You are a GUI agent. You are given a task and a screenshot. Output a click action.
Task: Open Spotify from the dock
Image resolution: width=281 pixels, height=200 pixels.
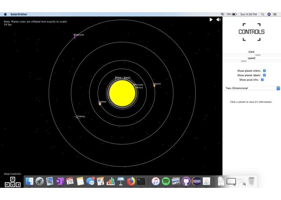pos(166,181)
